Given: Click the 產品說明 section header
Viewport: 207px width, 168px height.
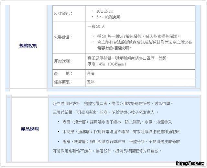Looking at the screenshot, I should coord(28,129).
